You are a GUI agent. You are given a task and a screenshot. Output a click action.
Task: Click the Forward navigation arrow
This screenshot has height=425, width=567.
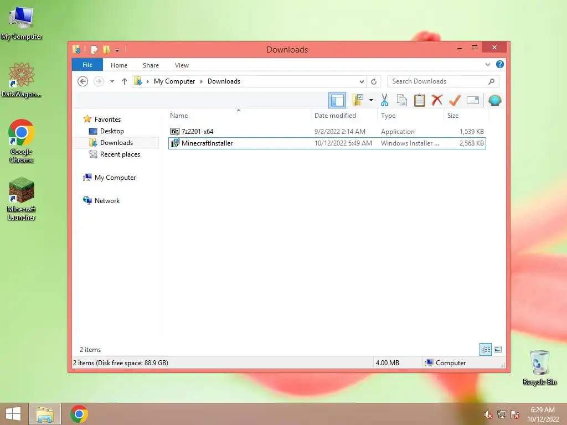[x=99, y=81]
